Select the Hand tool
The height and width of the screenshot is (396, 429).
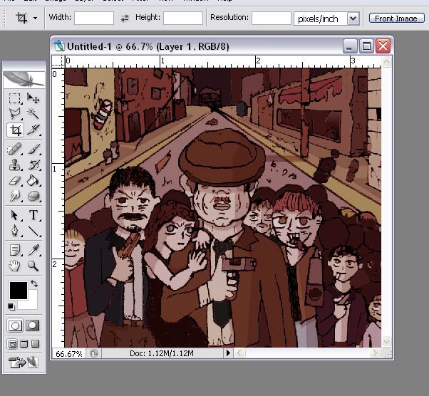[x=14, y=266]
